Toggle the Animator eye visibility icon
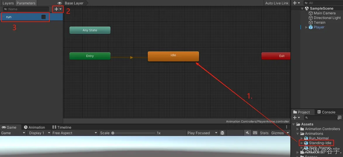The width and height of the screenshot is (343, 157). [60, 3]
